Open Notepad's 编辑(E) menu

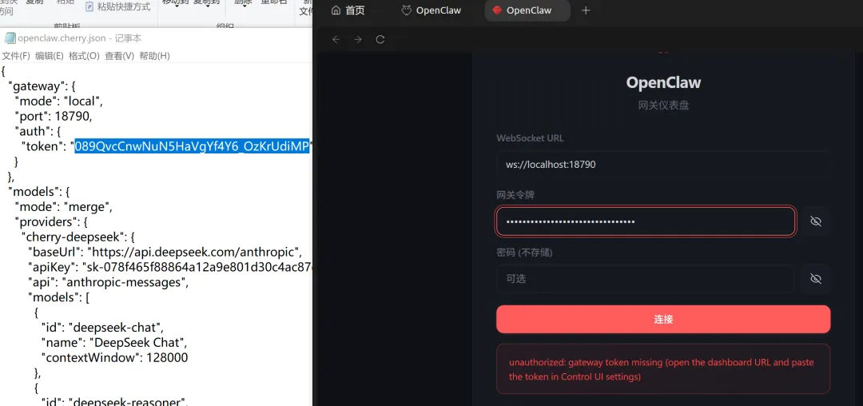pos(50,56)
